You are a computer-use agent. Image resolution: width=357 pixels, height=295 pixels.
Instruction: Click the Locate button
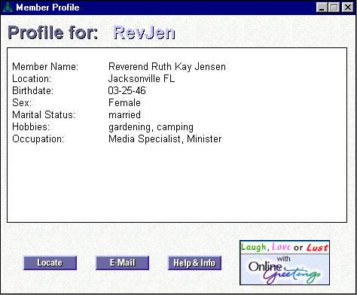coord(50,263)
